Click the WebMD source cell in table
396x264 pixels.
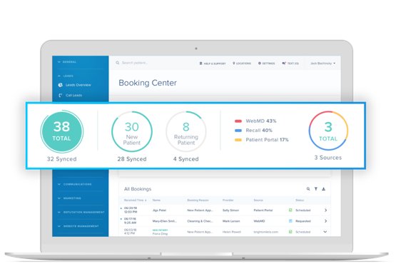tap(259, 221)
